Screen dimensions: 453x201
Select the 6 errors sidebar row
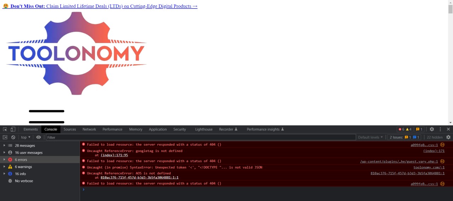point(40,160)
